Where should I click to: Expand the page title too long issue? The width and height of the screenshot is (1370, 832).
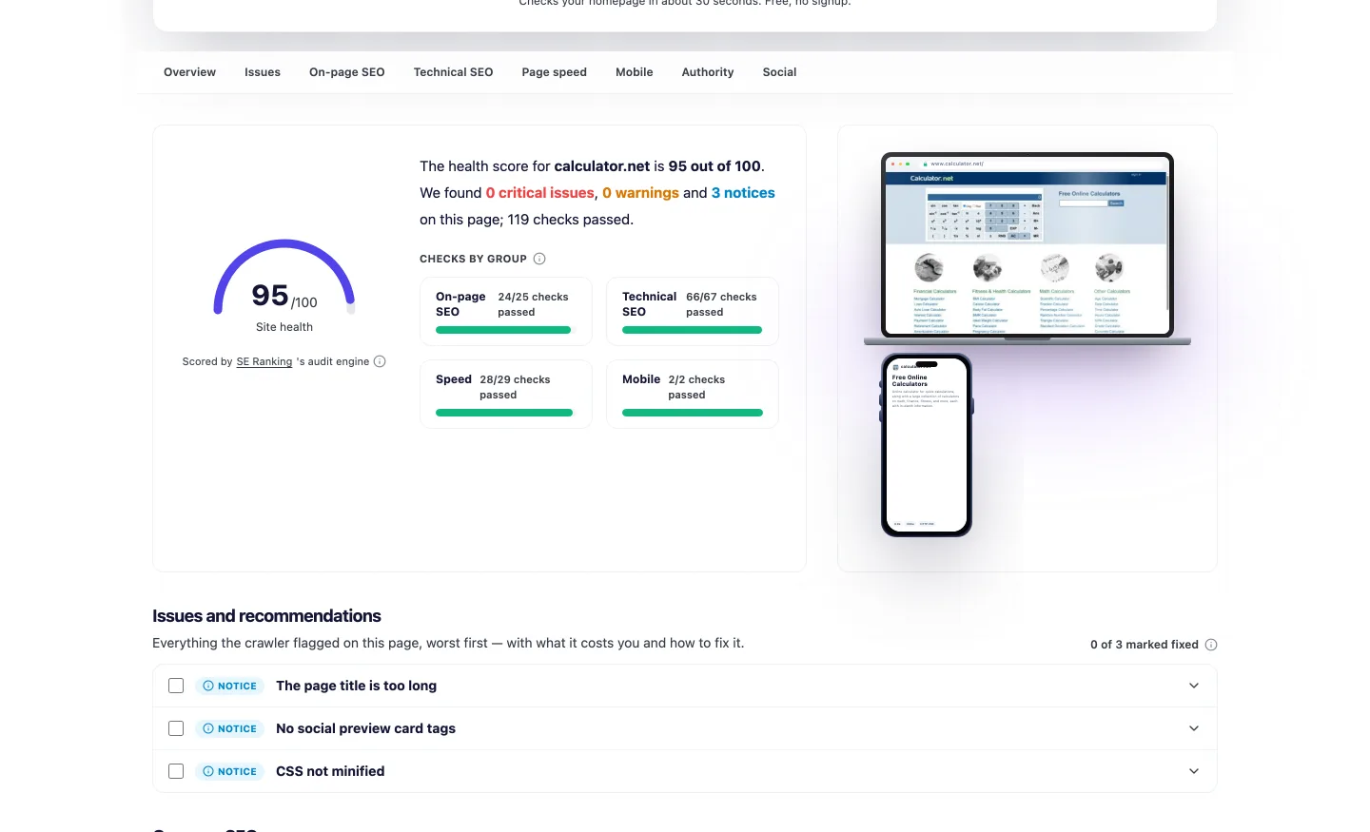coord(1194,686)
